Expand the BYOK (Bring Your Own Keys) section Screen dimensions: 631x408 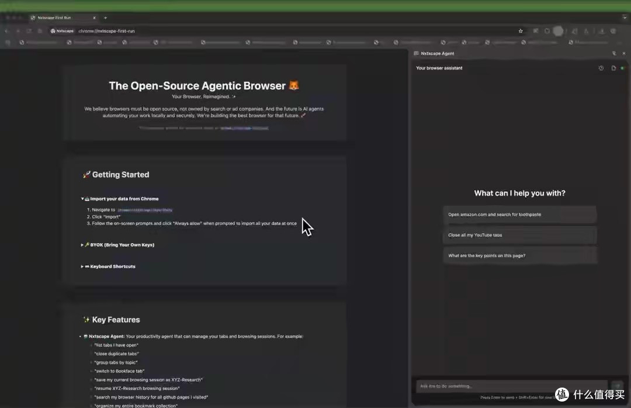[117, 245]
